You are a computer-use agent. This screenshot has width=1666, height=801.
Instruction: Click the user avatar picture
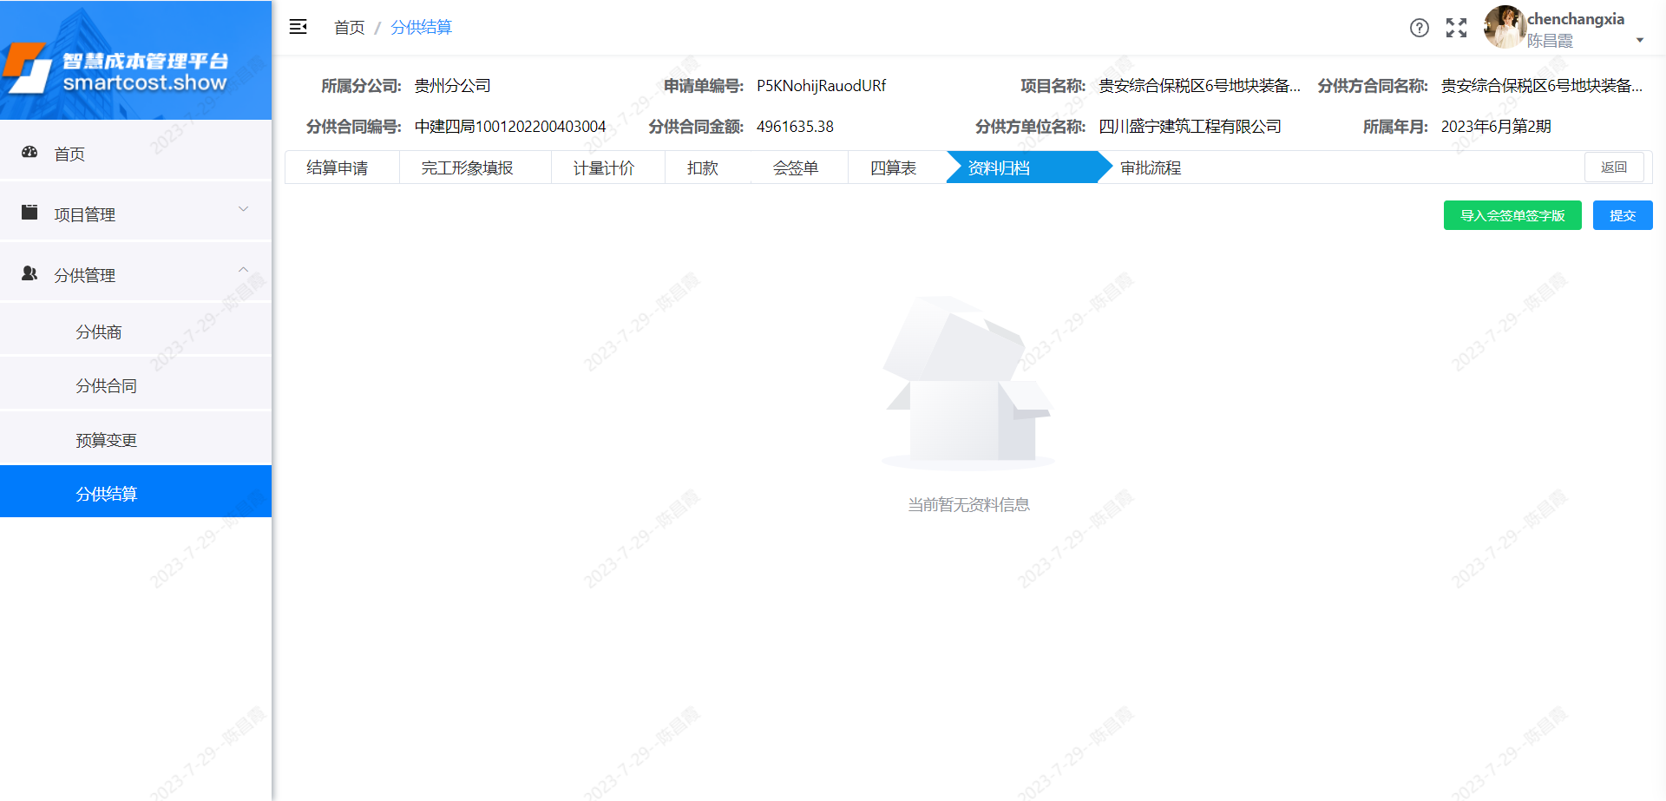tap(1505, 27)
